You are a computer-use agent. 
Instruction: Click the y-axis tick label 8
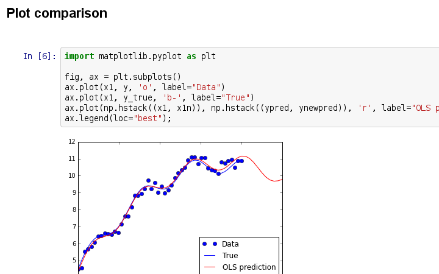tap(74, 209)
